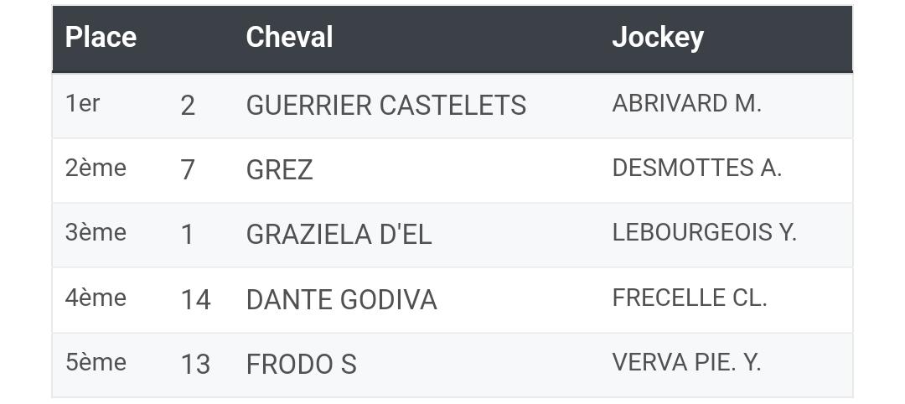The width and height of the screenshot is (905, 404).
Task: Select horse GRAZIELA D'EL
Action: [x=339, y=235]
